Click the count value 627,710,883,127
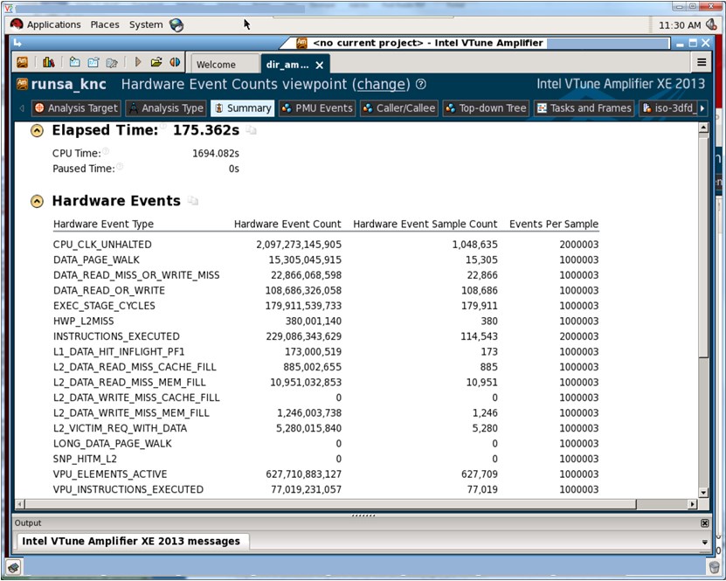 [x=304, y=474]
